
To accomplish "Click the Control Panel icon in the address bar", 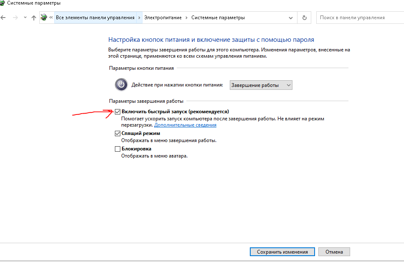I will click(x=44, y=18).
